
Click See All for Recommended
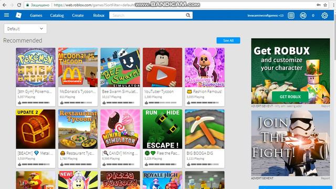228,40
